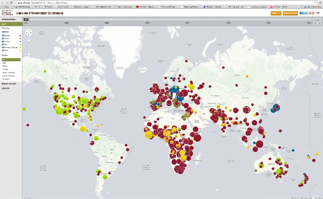The height and width of the screenshot is (199, 323).
Task: Click the map zoom in button
Action: (29, 40)
